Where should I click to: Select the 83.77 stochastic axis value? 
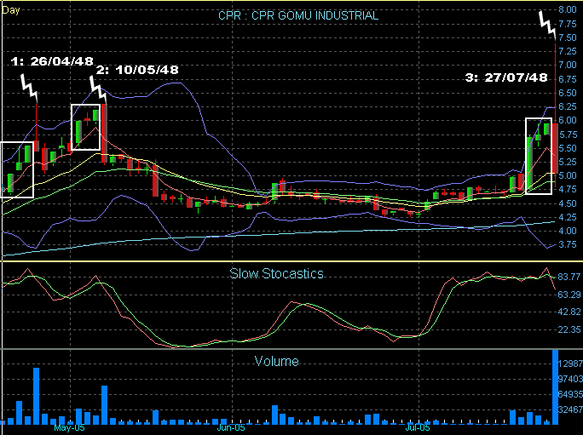(x=569, y=277)
